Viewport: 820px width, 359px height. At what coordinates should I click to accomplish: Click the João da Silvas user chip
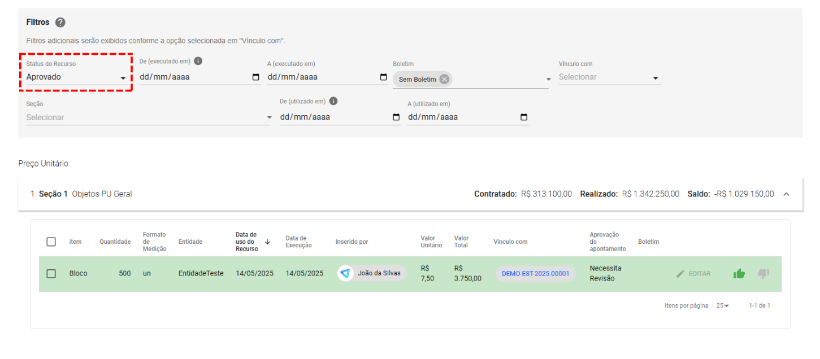click(372, 274)
